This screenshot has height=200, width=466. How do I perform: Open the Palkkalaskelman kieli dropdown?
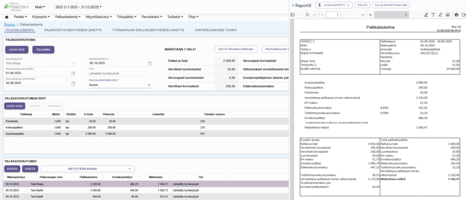[x=120, y=85]
